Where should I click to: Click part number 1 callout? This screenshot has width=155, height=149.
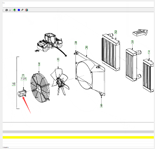149,52
